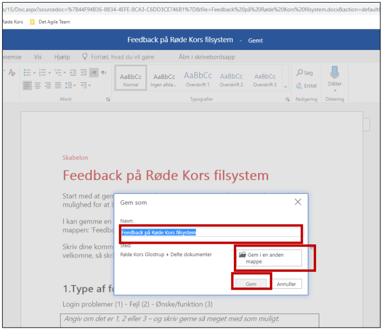
Task: Close the Gem som dialog
Action: pyautogui.click(x=298, y=202)
